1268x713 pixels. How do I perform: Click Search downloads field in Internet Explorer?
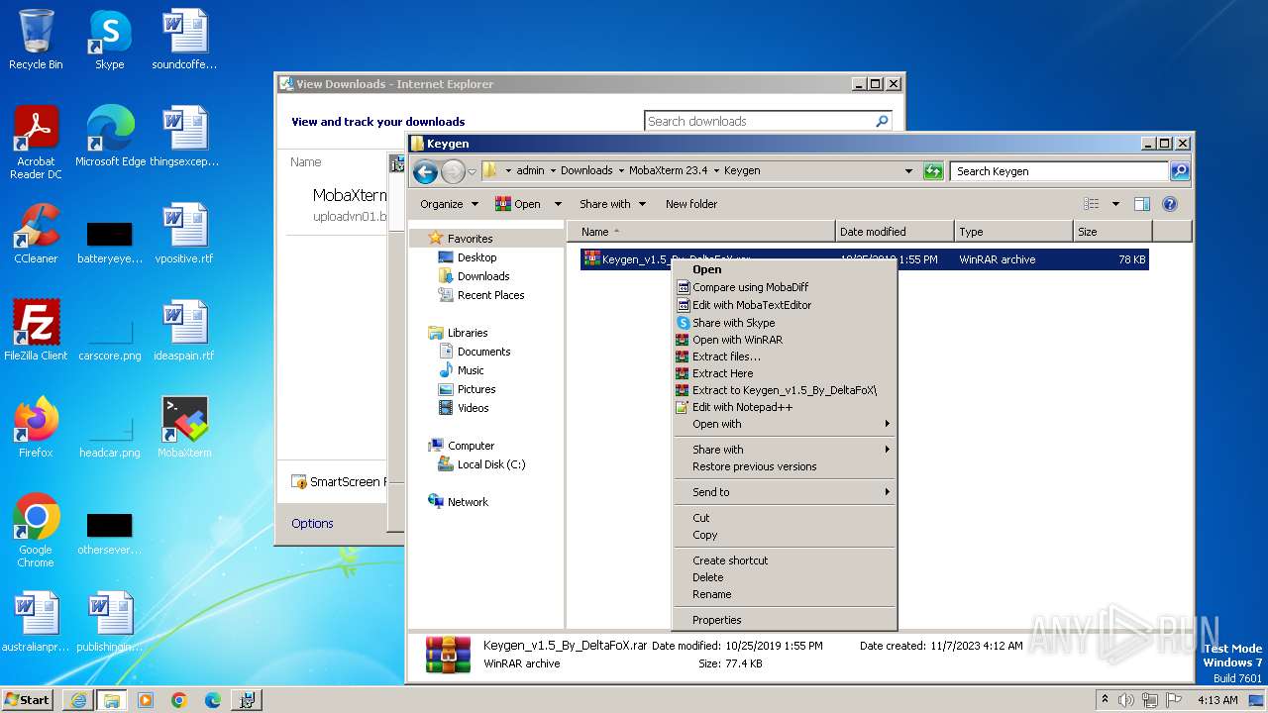759,121
